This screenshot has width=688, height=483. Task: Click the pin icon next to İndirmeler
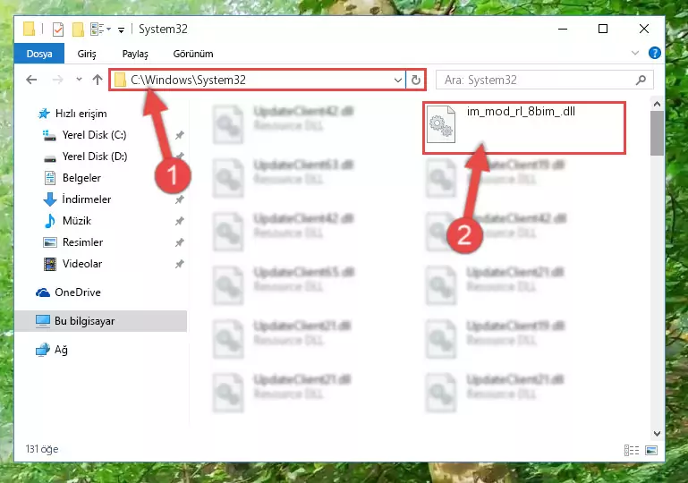[x=180, y=199]
